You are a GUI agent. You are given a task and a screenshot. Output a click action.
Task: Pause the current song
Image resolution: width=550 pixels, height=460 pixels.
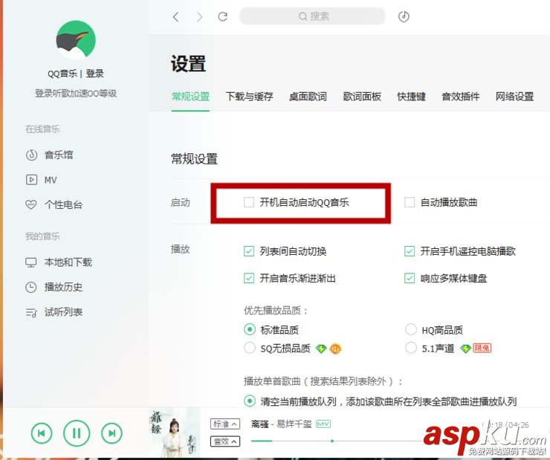pos(77,433)
